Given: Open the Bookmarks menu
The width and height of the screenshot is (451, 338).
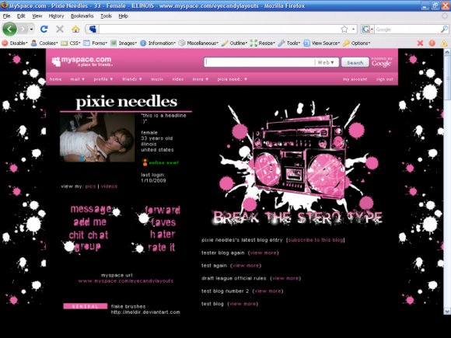Looking at the screenshot, I should [82, 16].
